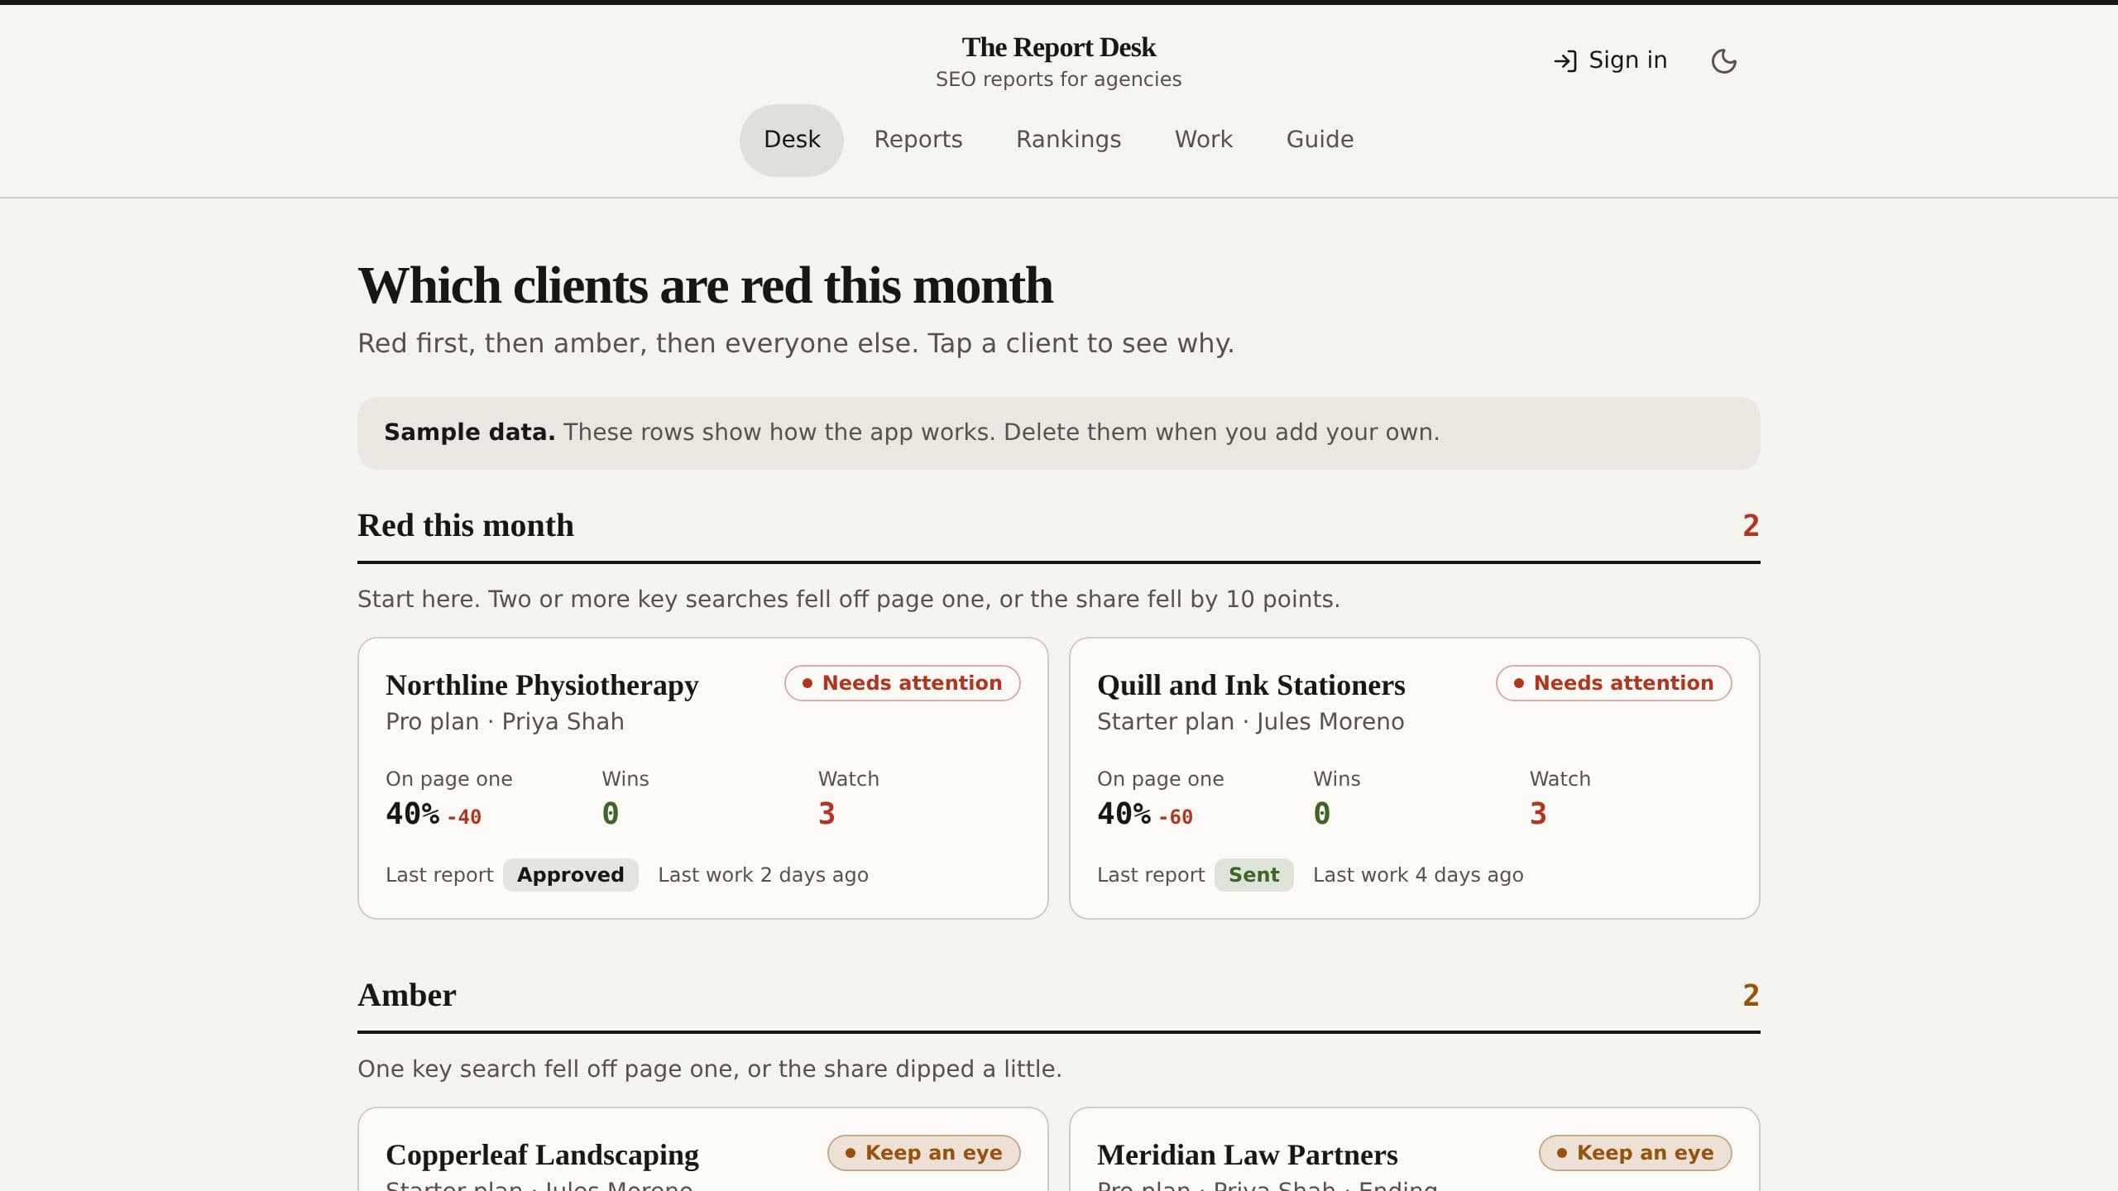The width and height of the screenshot is (2118, 1191).
Task: Open the Meridian Law Partners client card
Action: [1414, 1150]
